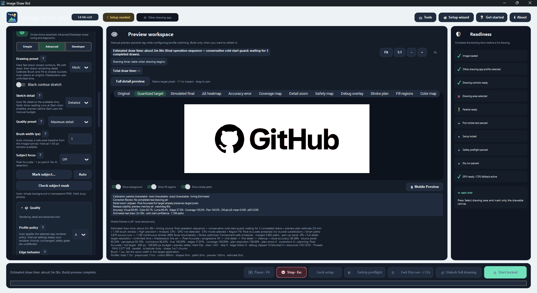This screenshot has height=293, width=537.
Task: Click the Brush width input field
Action: pos(80,139)
